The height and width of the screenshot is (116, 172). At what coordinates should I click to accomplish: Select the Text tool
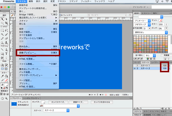6,54
